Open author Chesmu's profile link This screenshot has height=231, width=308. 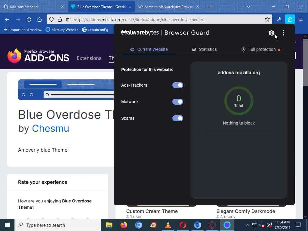pos(51,128)
